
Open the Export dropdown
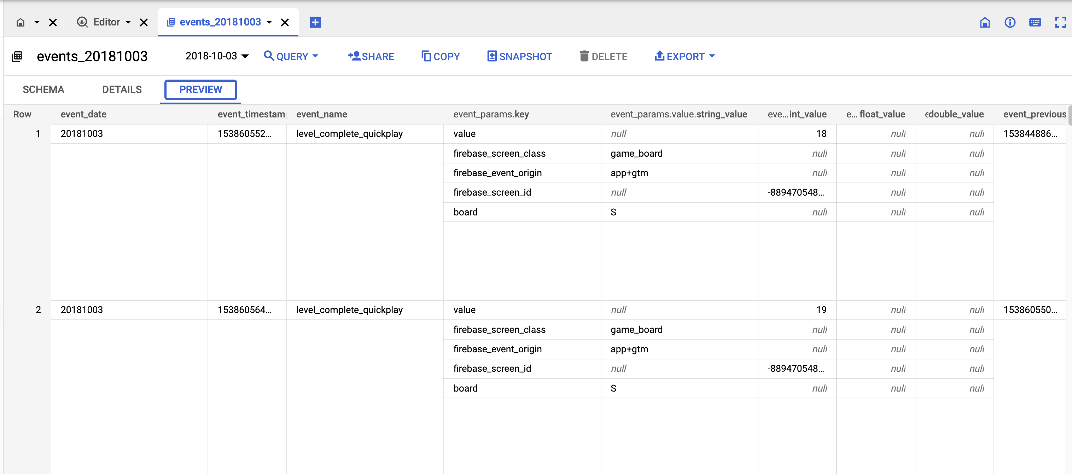tap(684, 56)
